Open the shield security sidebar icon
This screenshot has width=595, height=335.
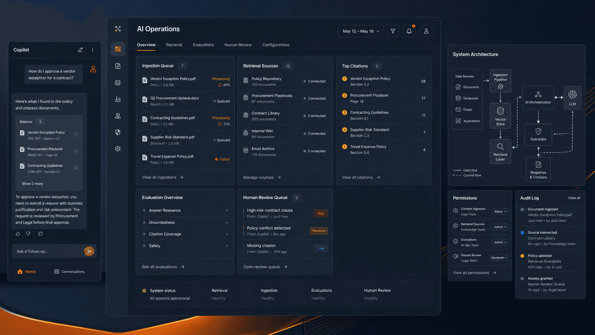(118, 132)
